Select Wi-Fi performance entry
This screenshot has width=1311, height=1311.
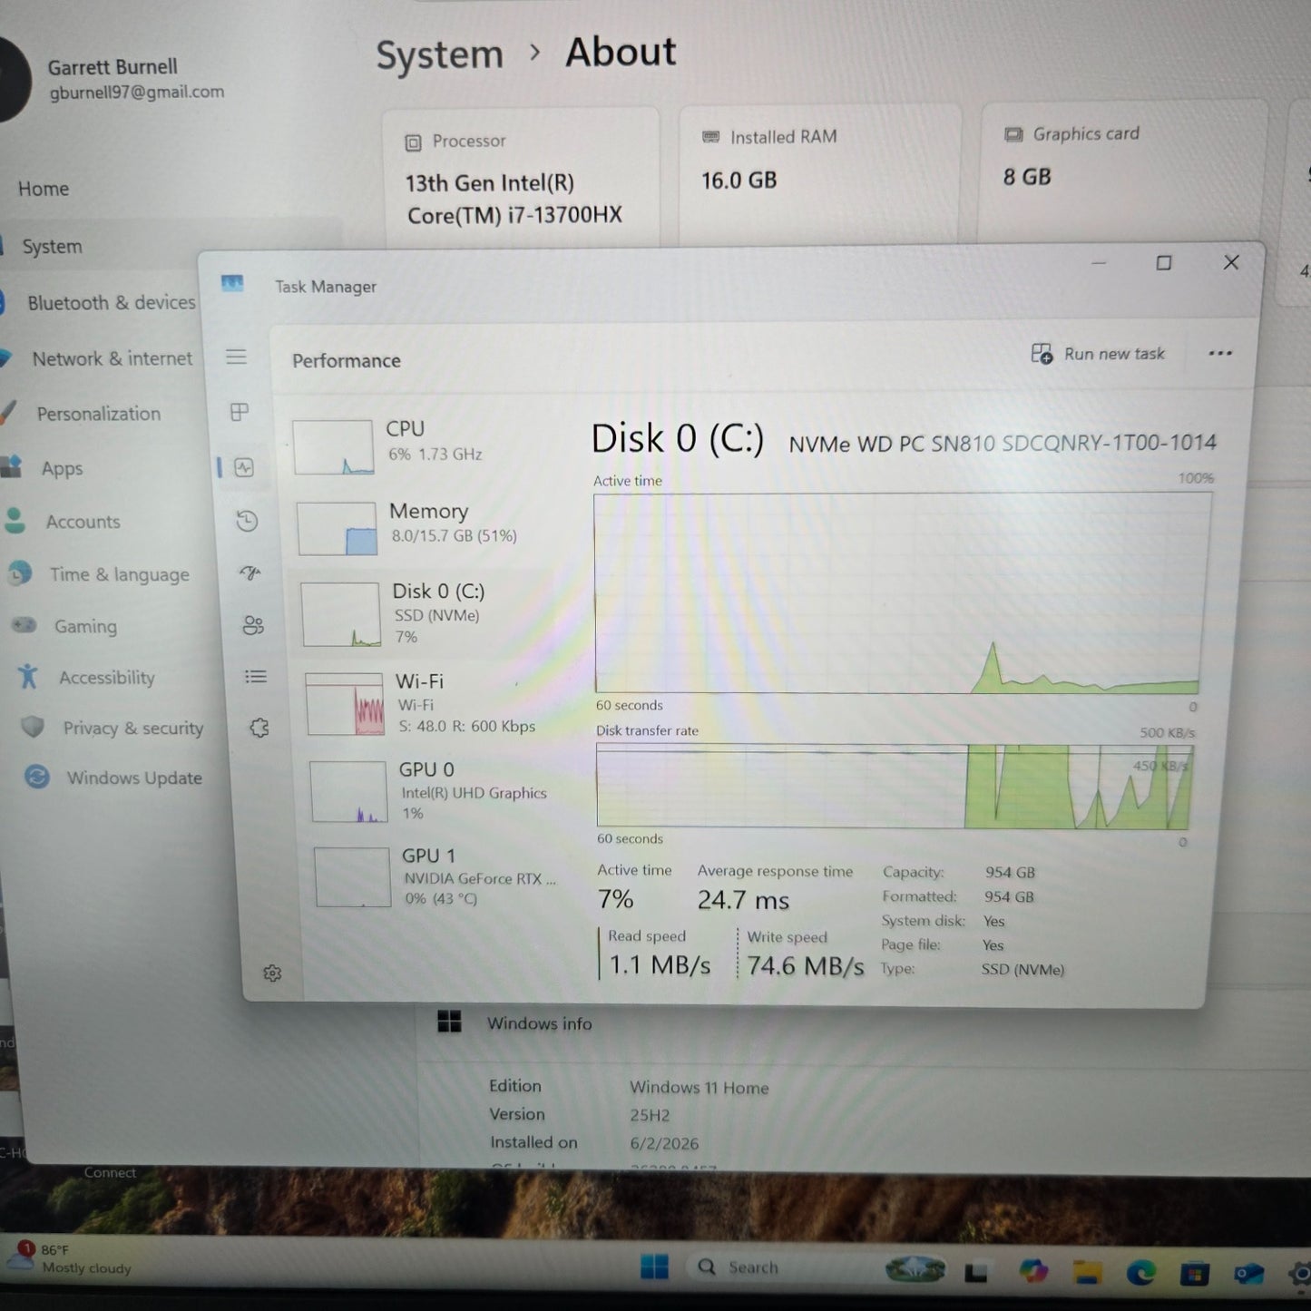(x=430, y=703)
